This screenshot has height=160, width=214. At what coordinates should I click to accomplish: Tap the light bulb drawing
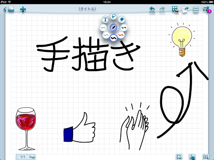pyautogui.click(x=182, y=40)
